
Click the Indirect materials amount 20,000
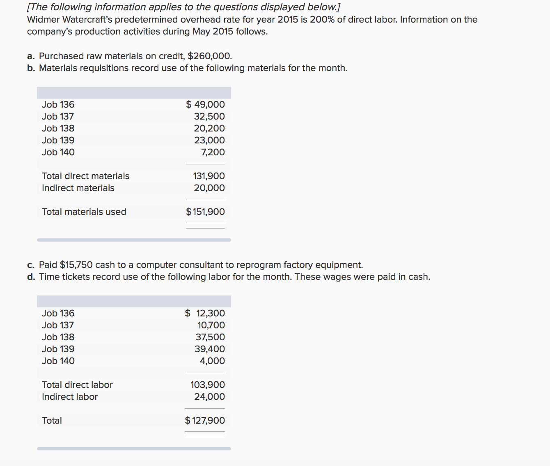(x=209, y=188)
